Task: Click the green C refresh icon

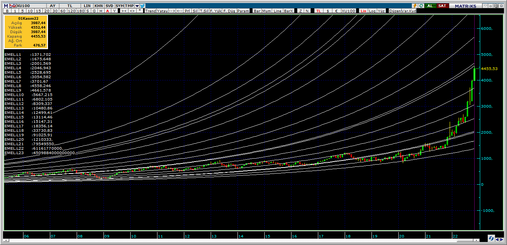Action: [421, 6]
